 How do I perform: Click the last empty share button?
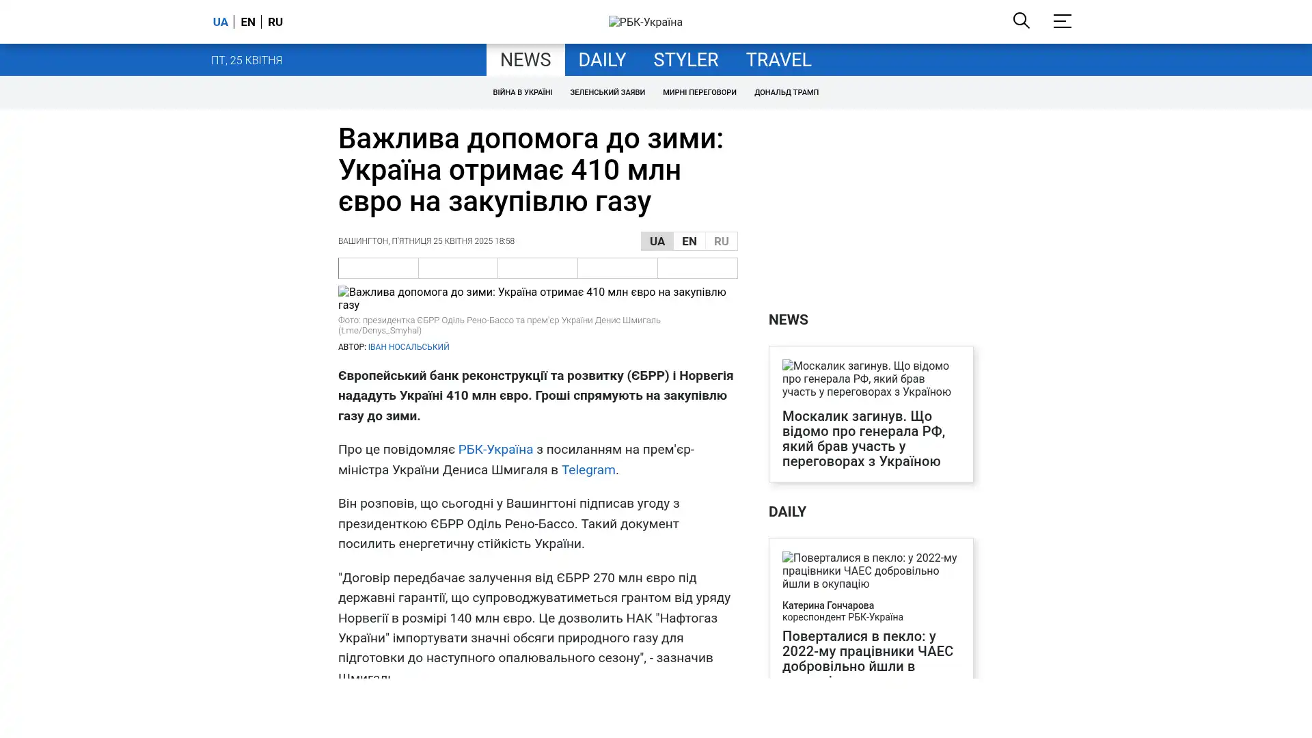click(697, 268)
